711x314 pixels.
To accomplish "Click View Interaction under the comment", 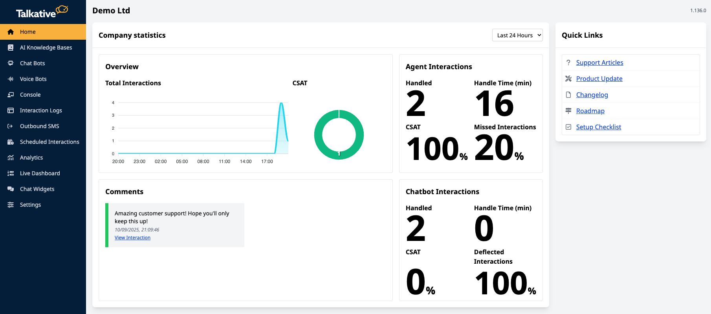I will (x=132, y=238).
